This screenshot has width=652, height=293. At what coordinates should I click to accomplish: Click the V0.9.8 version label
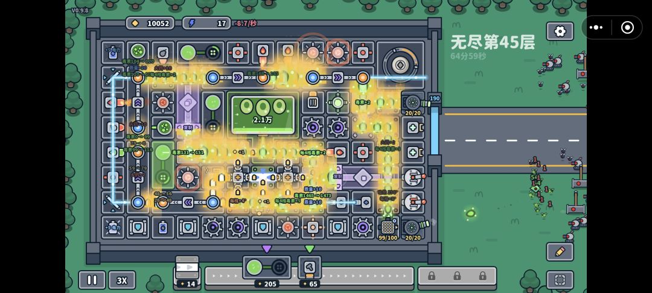[x=80, y=10]
